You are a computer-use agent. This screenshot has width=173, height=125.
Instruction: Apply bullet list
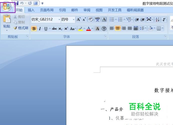pos(112,20)
